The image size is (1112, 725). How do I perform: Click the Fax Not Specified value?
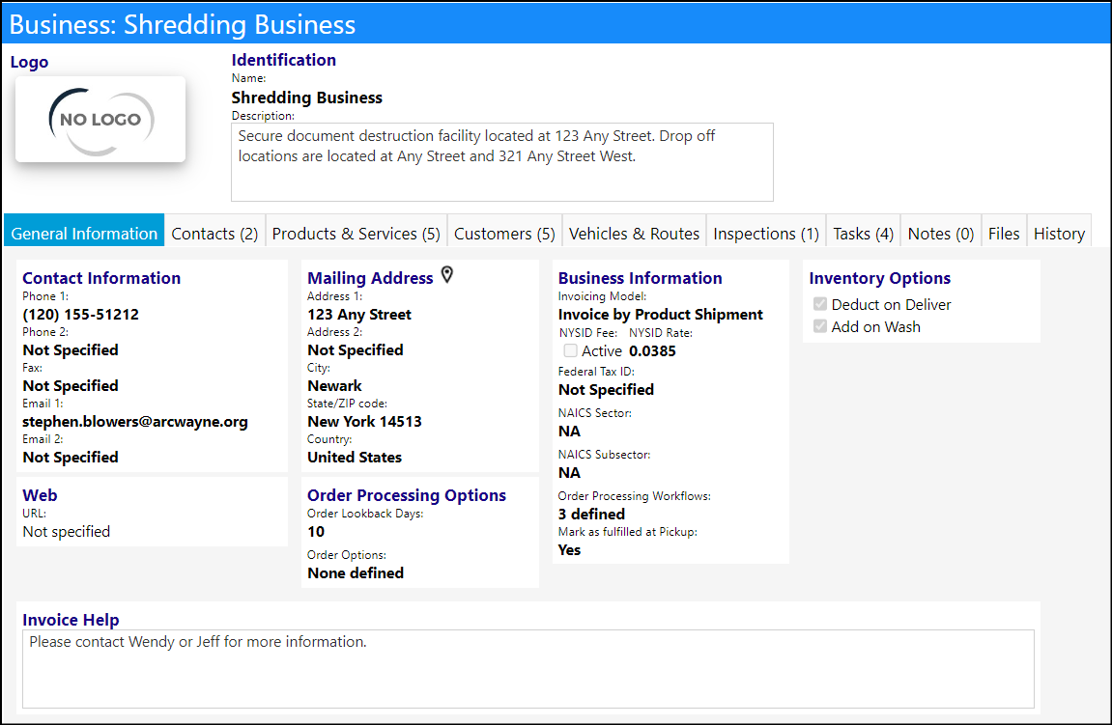coord(71,386)
